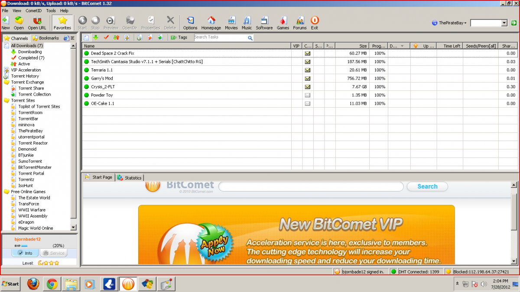Click the Games toolbar icon
Screen dimensions: 520x292
(283, 23)
